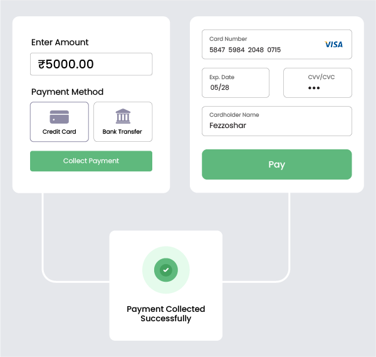This screenshot has height=357, width=376.
Task: Click the Cardholder Name field
Action: click(x=276, y=121)
